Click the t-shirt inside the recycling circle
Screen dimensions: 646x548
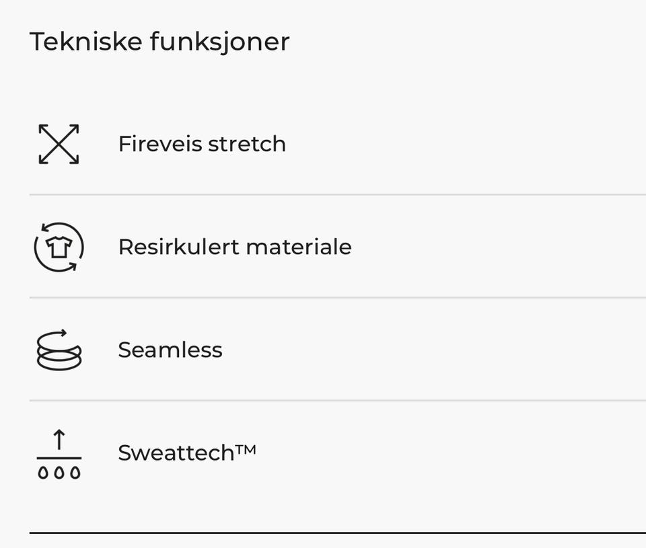(59, 247)
